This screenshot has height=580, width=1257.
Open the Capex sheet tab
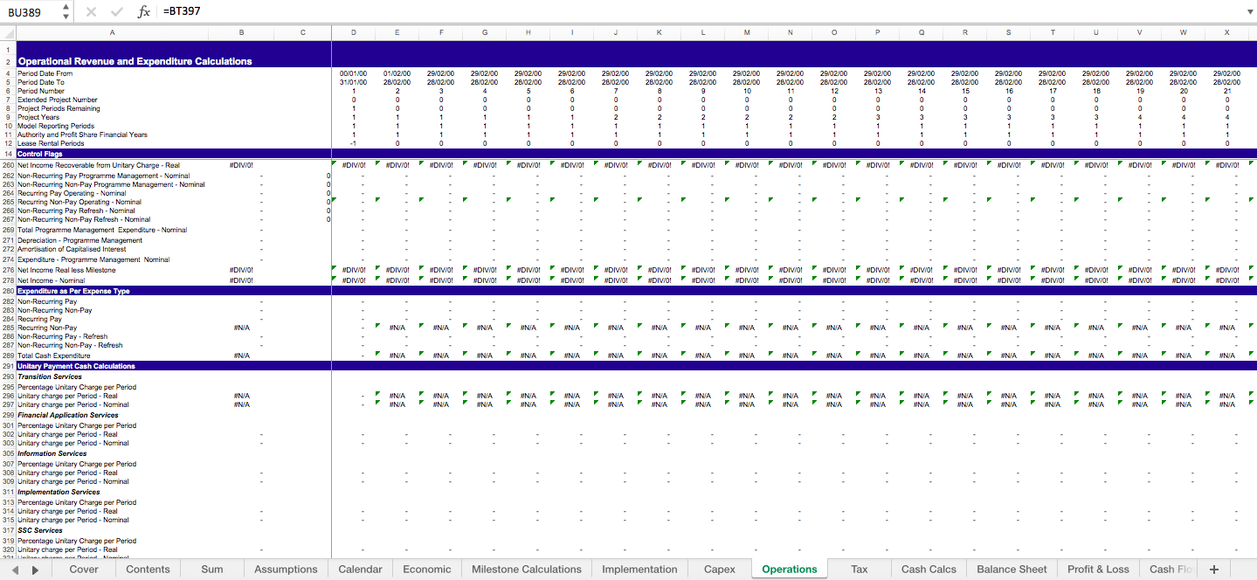720,569
